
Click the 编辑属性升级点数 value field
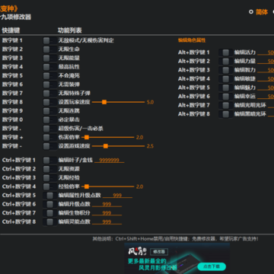tap(117, 196)
